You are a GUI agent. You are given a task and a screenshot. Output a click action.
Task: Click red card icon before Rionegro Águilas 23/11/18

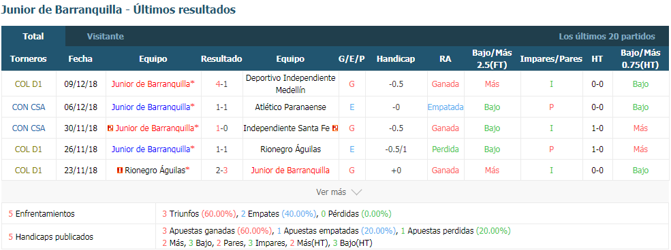pos(119,171)
